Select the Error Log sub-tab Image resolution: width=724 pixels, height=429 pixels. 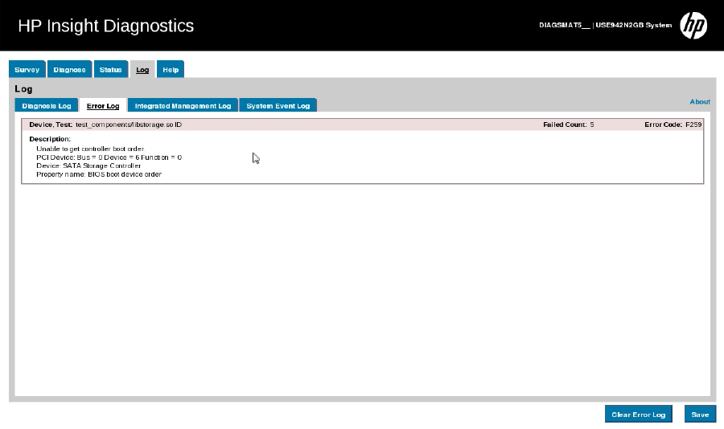coord(103,105)
